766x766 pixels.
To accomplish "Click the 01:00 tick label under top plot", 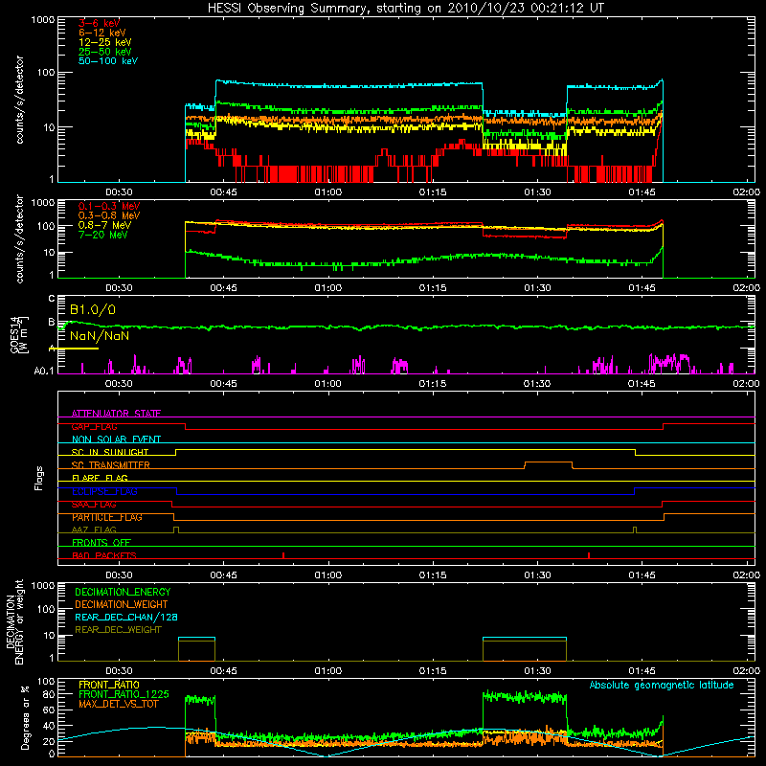I will click(x=327, y=192).
